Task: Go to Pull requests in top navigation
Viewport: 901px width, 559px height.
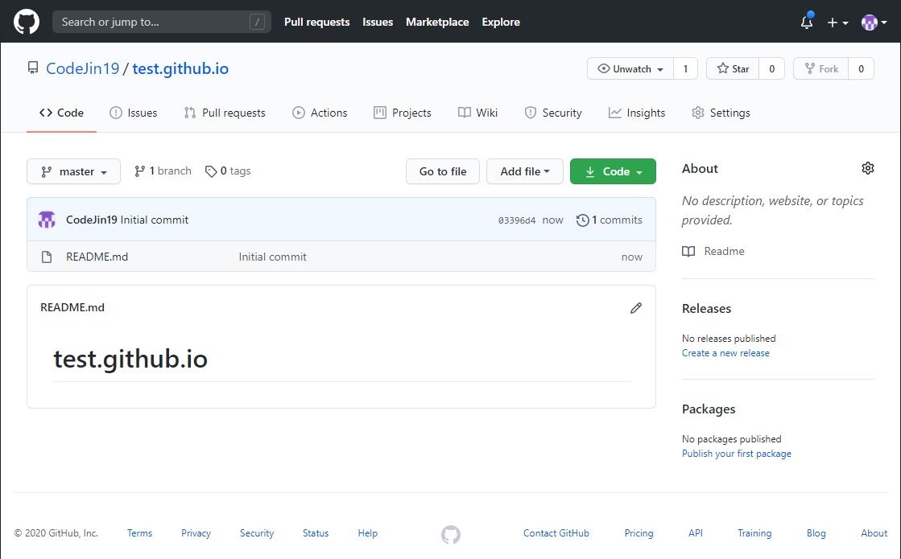Action: click(316, 22)
